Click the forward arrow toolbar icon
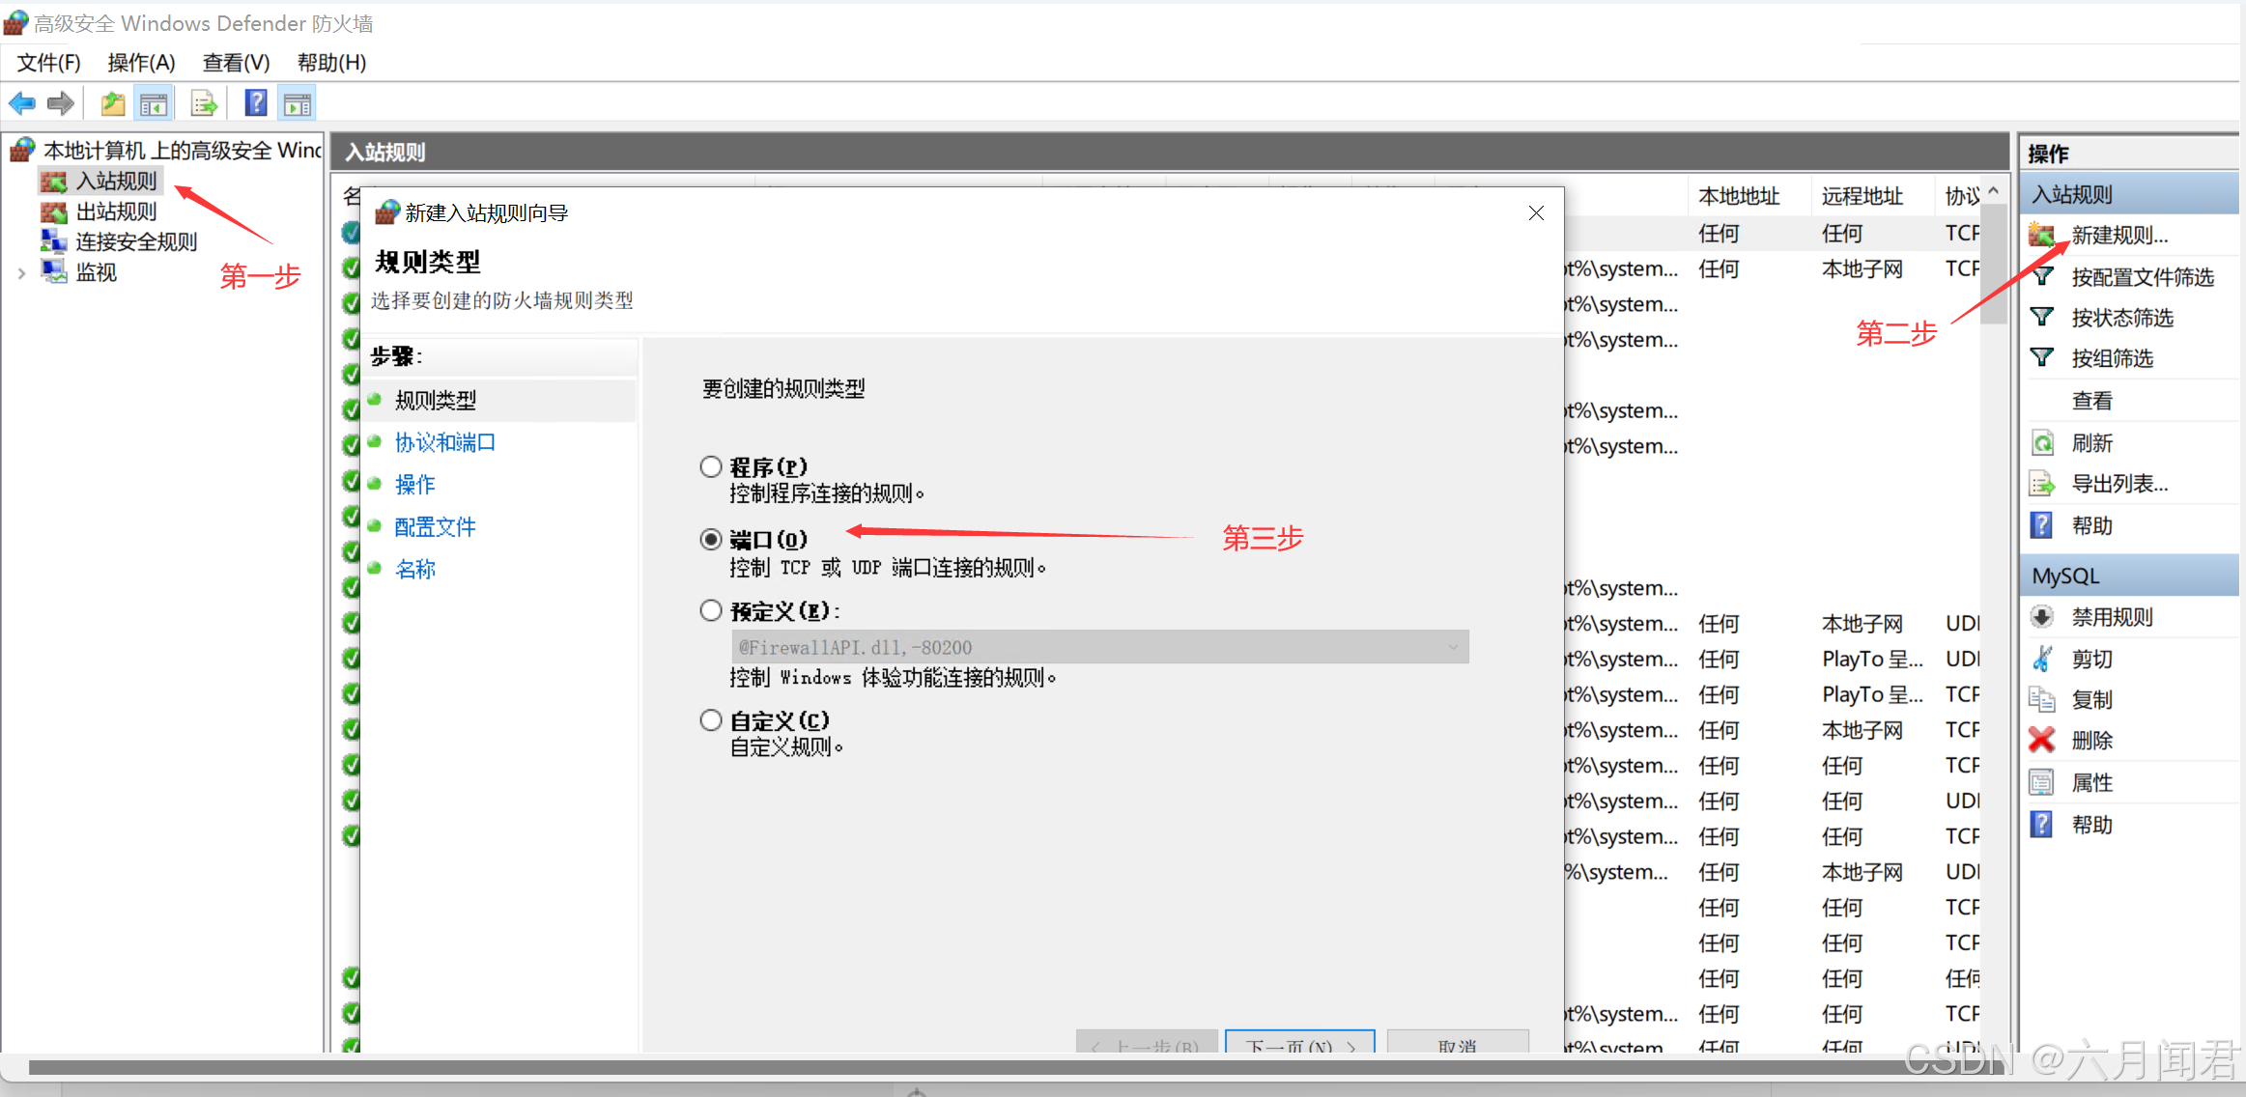The height and width of the screenshot is (1097, 2246). click(61, 103)
